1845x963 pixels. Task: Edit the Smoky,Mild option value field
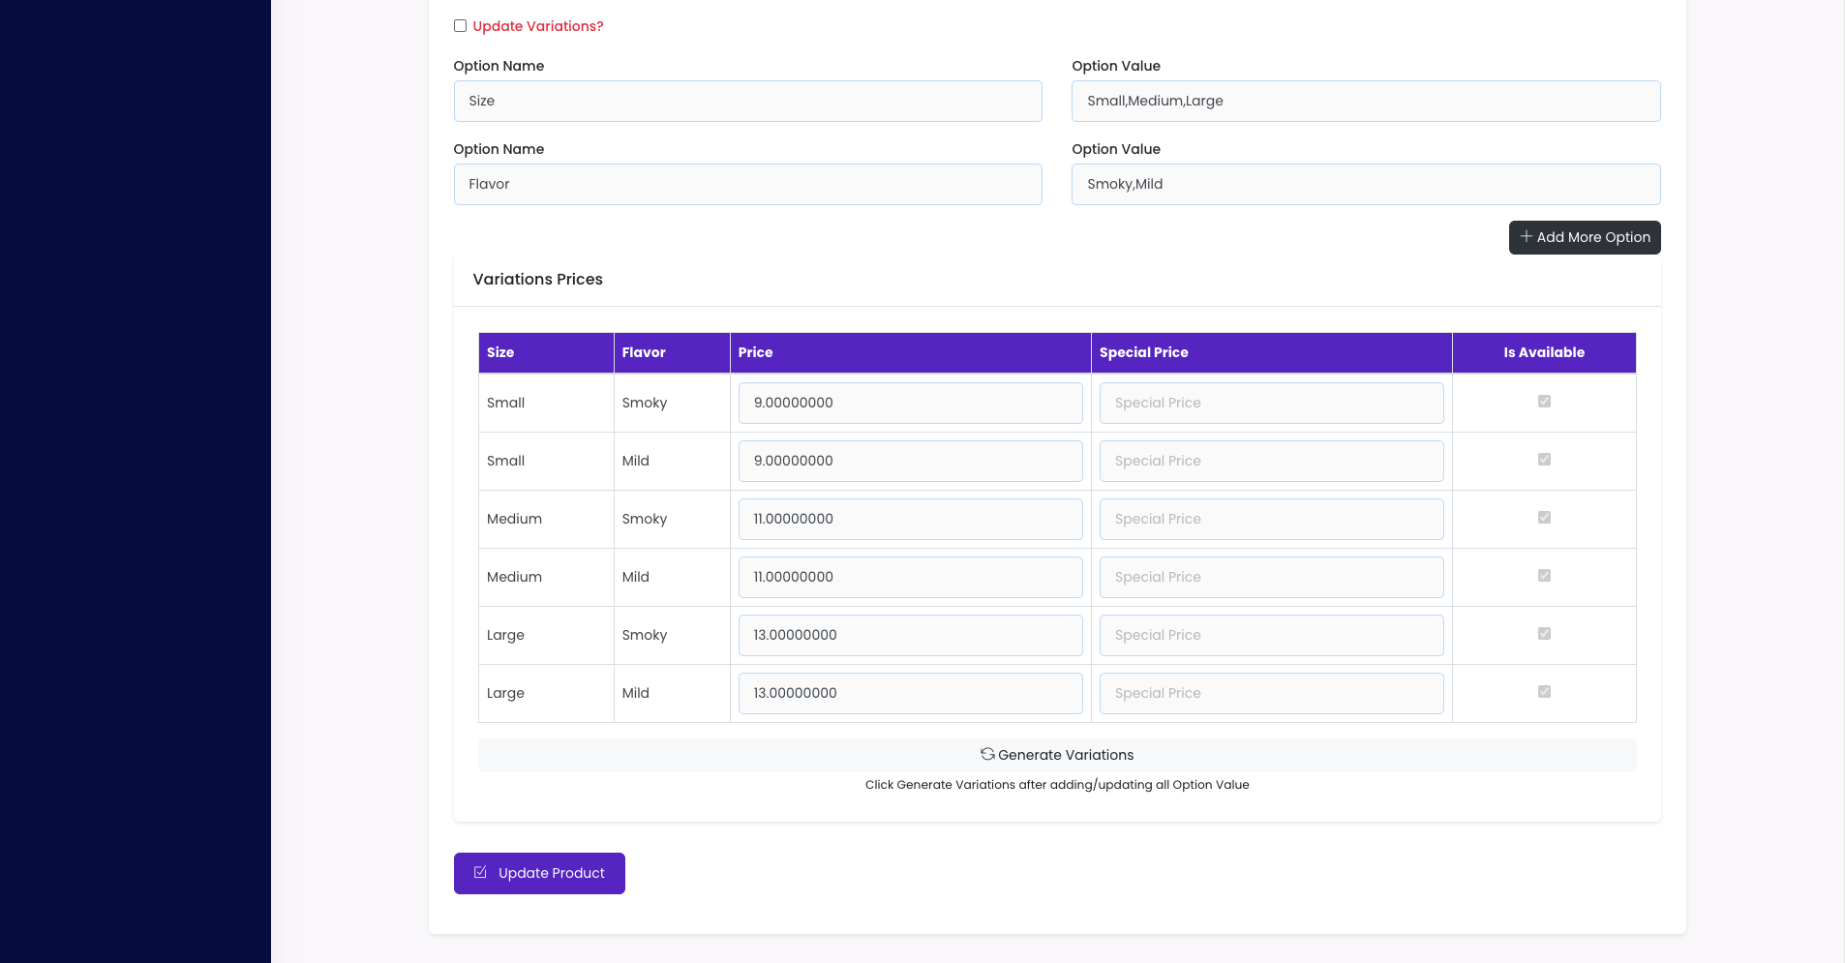click(x=1365, y=184)
